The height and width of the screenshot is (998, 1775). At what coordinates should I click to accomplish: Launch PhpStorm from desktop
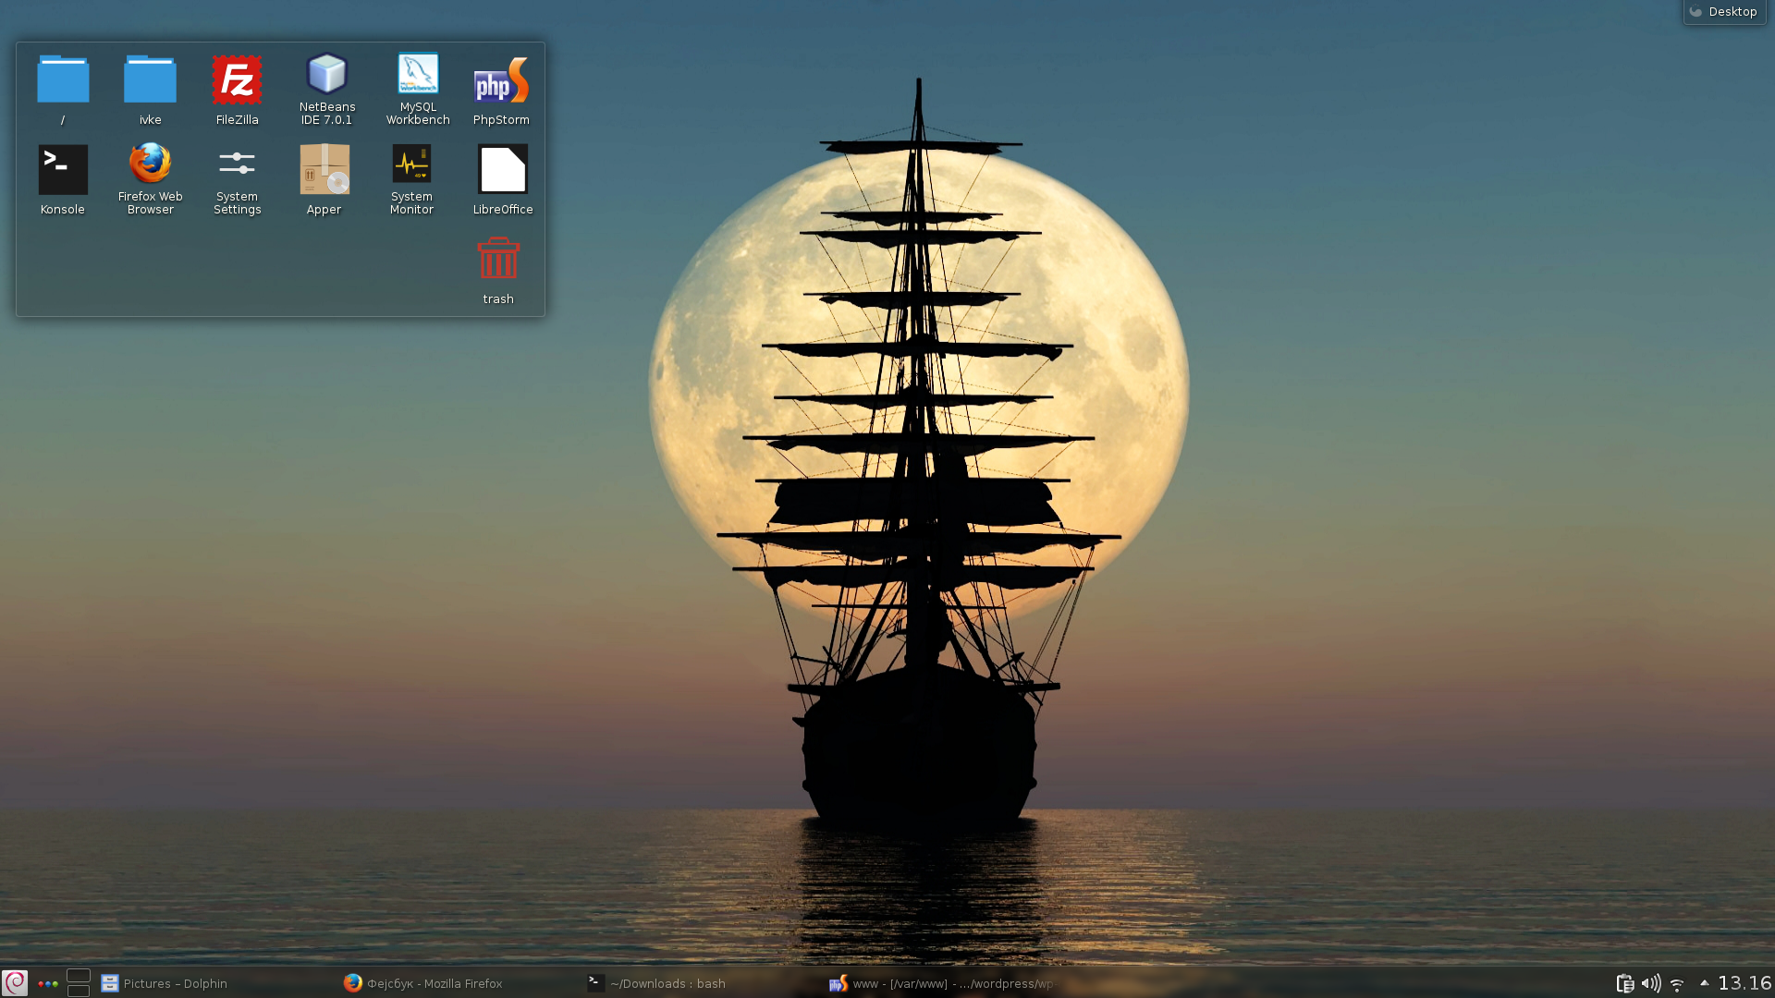coord(501,81)
